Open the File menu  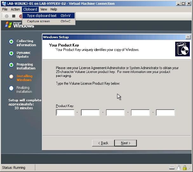[5, 9]
